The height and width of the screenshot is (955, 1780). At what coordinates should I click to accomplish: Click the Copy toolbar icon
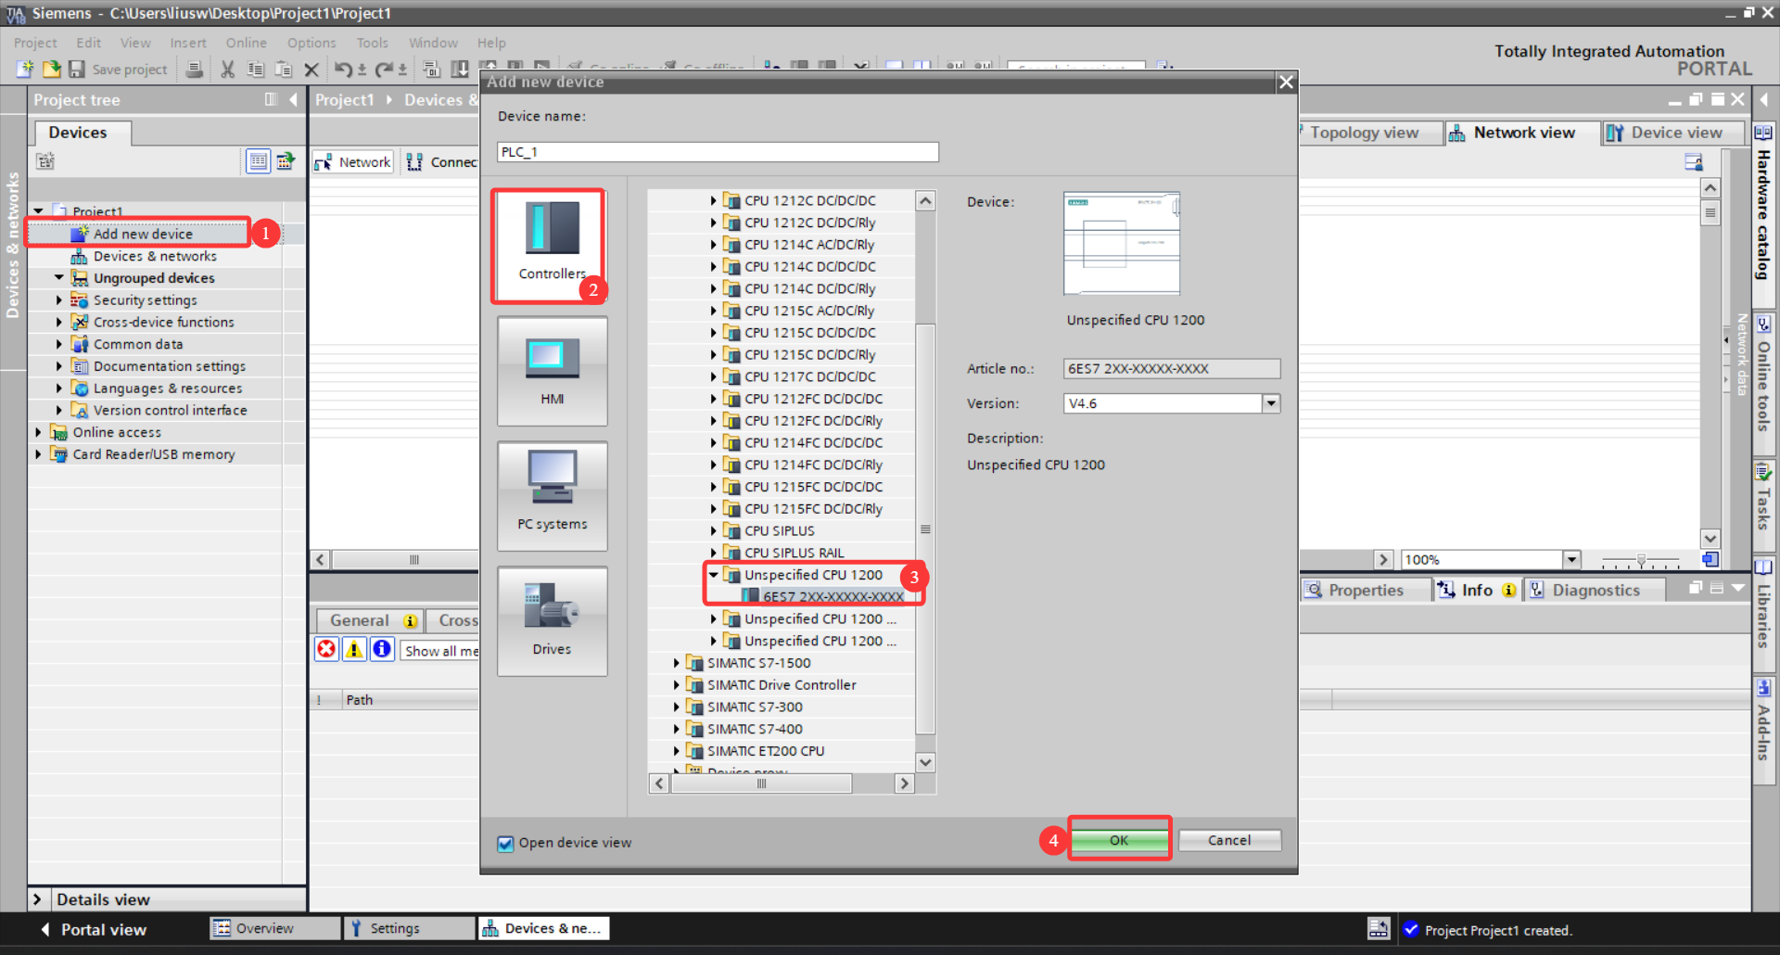tap(256, 69)
